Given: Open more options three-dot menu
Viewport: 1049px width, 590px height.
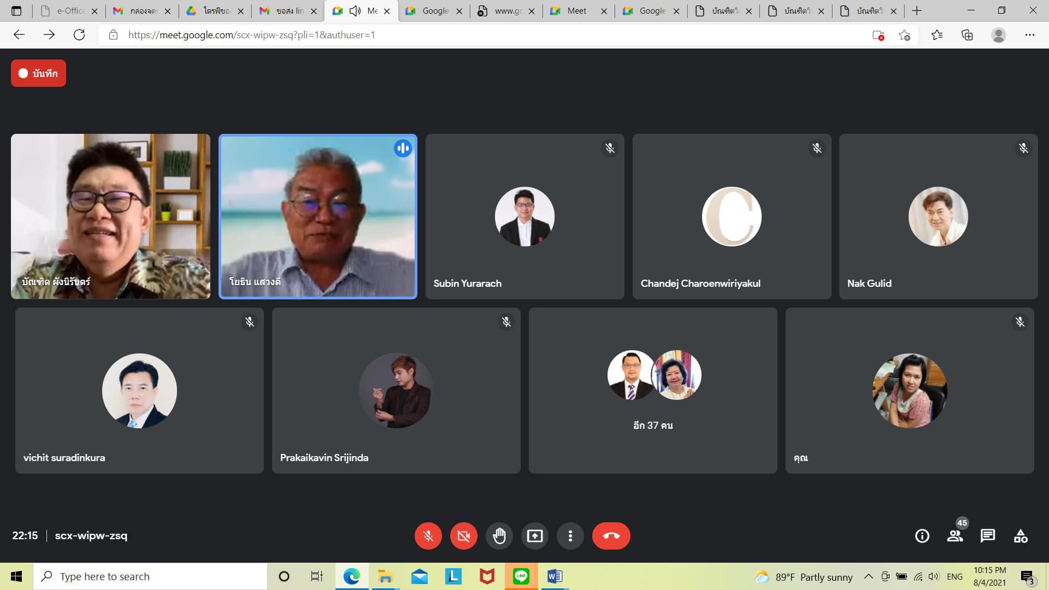Looking at the screenshot, I should point(570,536).
